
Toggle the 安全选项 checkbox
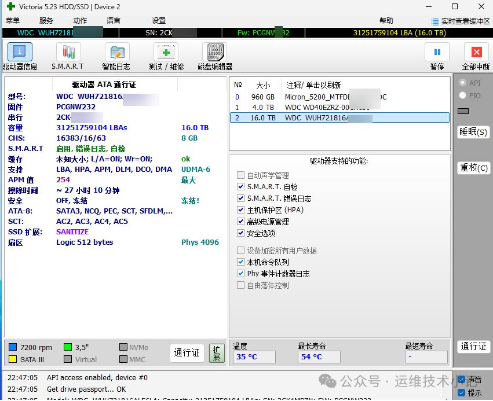tap(240, 233)
